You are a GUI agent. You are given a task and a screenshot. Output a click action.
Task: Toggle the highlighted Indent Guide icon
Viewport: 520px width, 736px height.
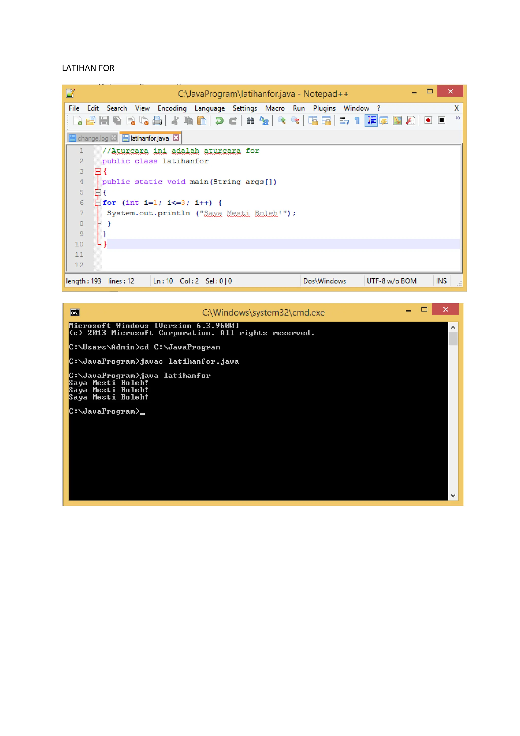click(371, 120)
